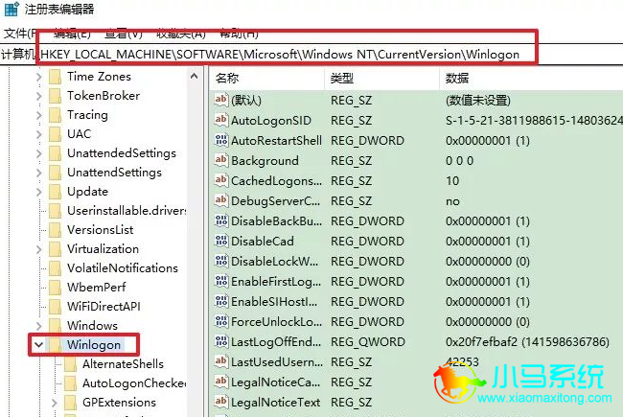Click the ab icon of the (默认) value

[221, 100]
